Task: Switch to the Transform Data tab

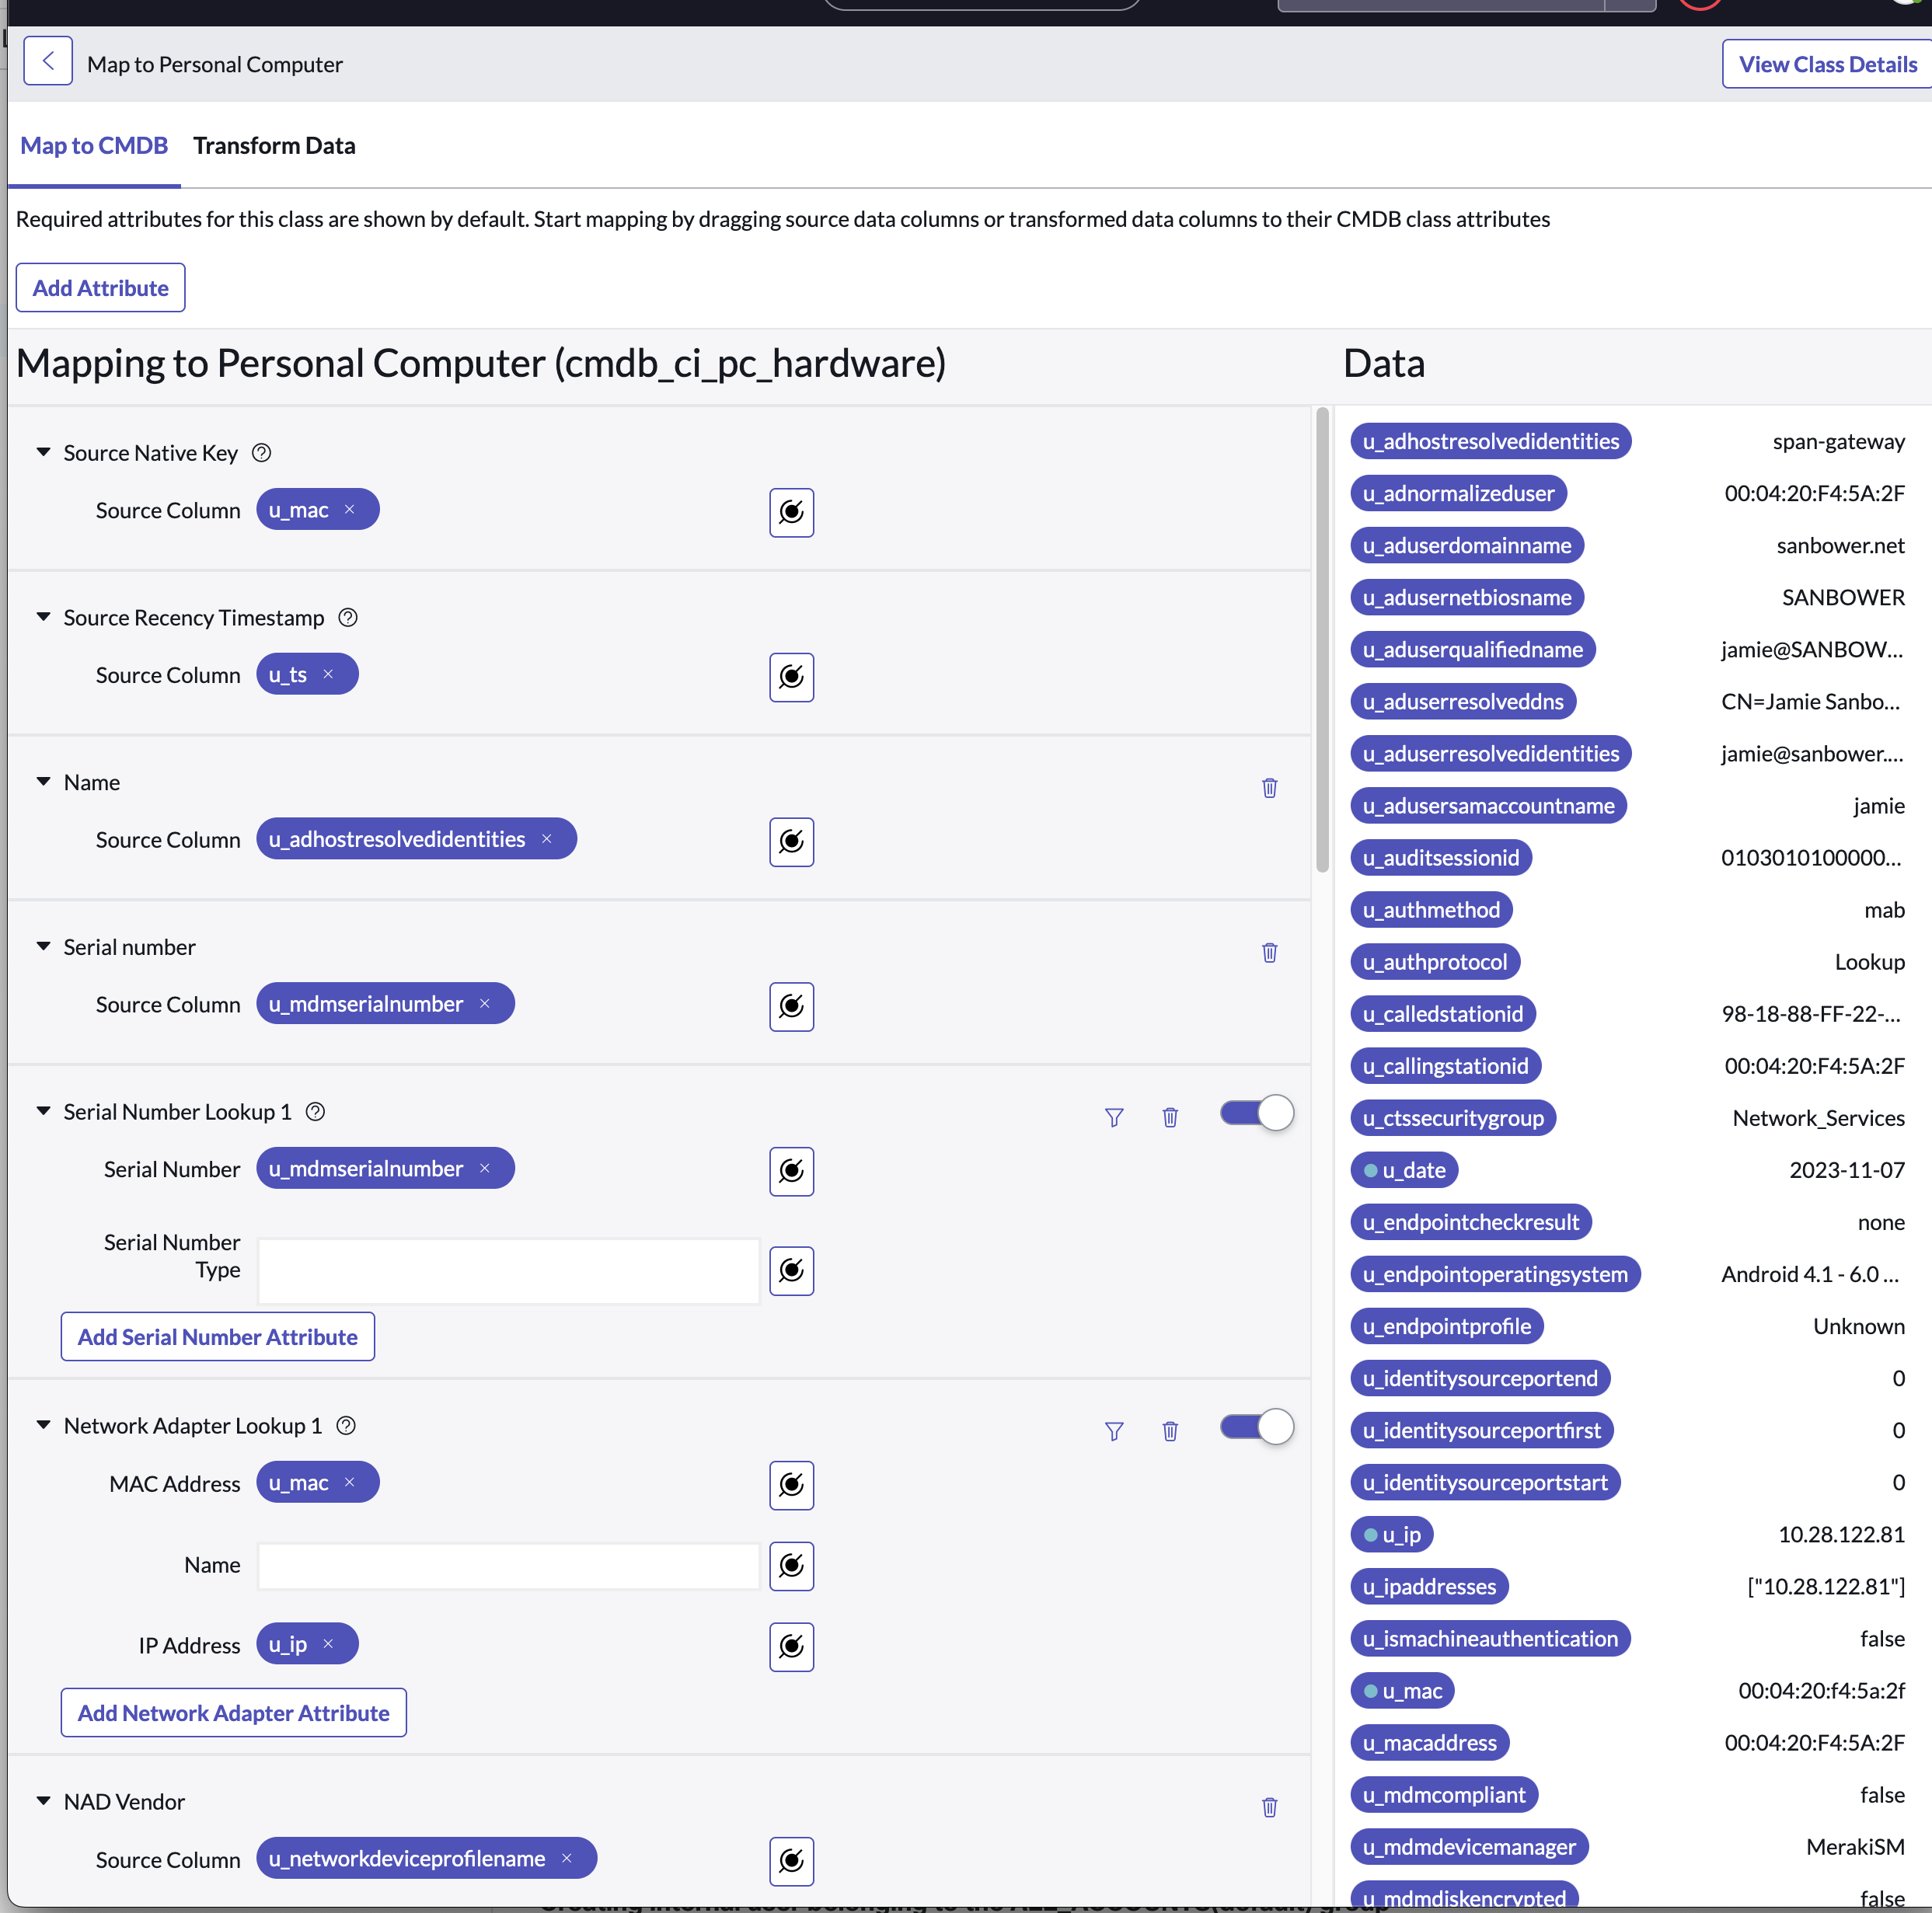Action: (274, 146)
